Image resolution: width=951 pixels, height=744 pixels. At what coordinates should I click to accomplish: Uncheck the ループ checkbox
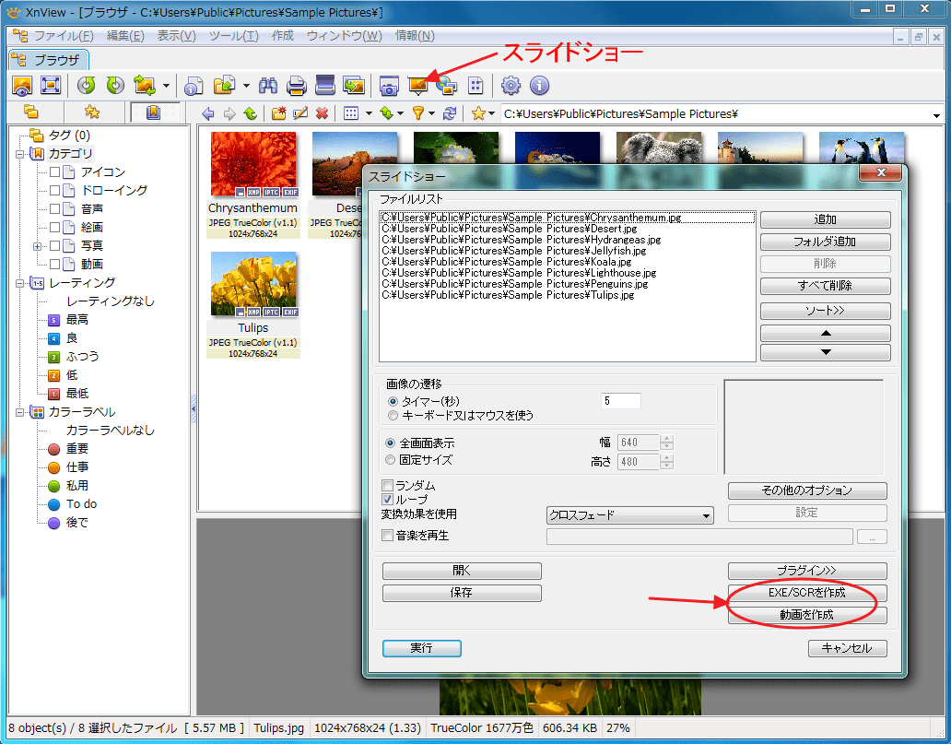388,499
